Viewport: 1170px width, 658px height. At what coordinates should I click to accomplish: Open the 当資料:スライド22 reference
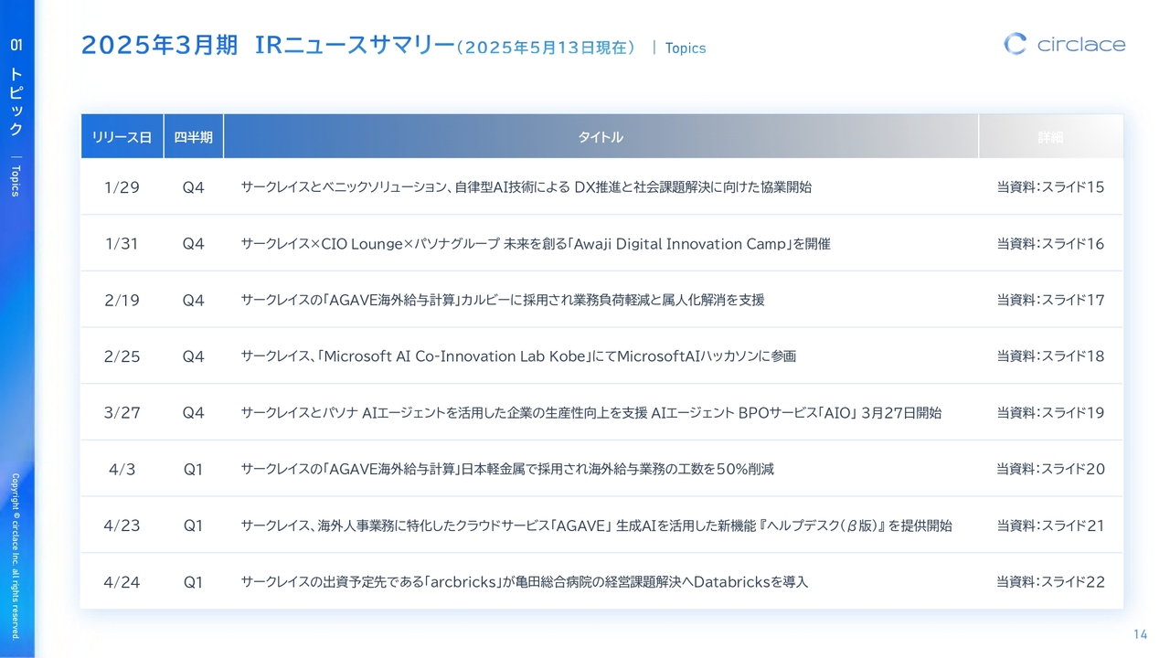1050,582
